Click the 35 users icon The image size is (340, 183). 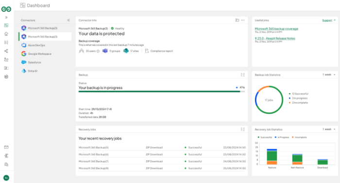(x=81, y=51)
